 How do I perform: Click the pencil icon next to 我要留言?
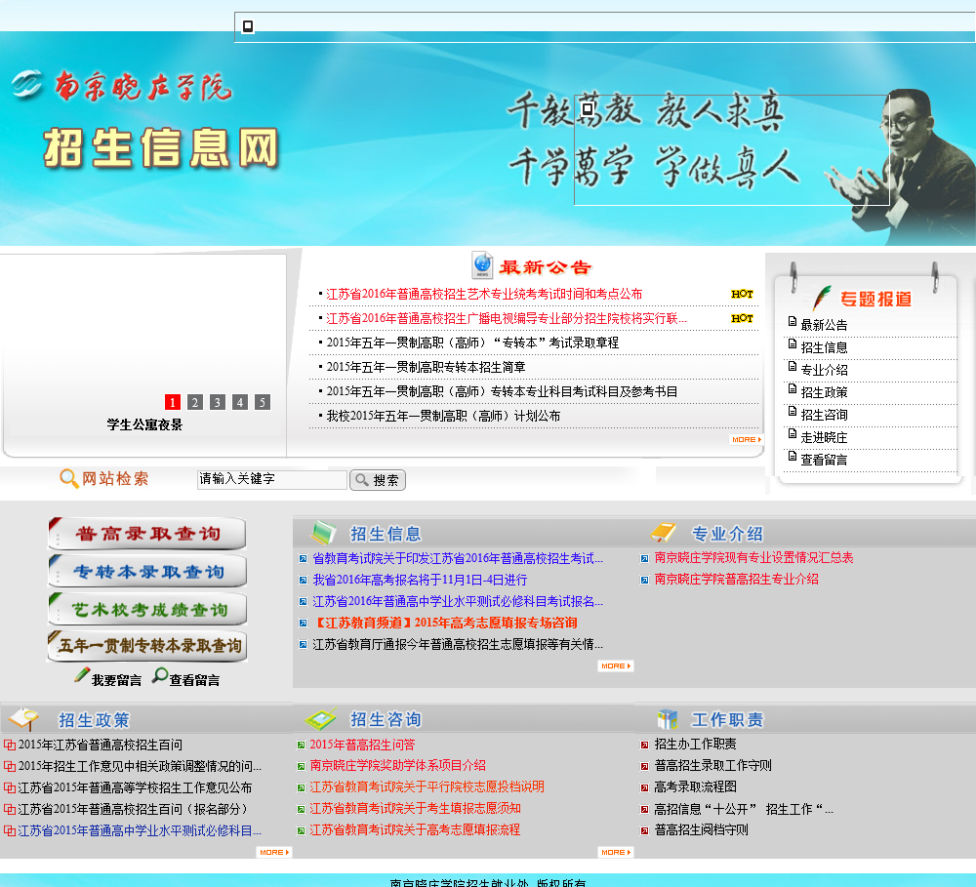click(82, 674)
